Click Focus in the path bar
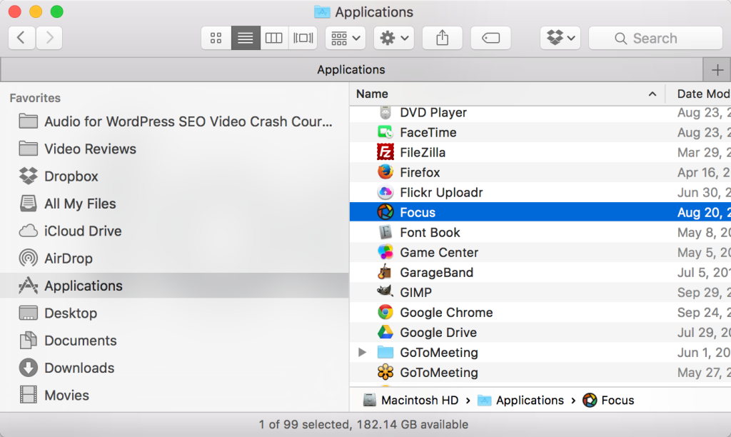This screenshot has width=731, height=437. [x=608, y=400]
